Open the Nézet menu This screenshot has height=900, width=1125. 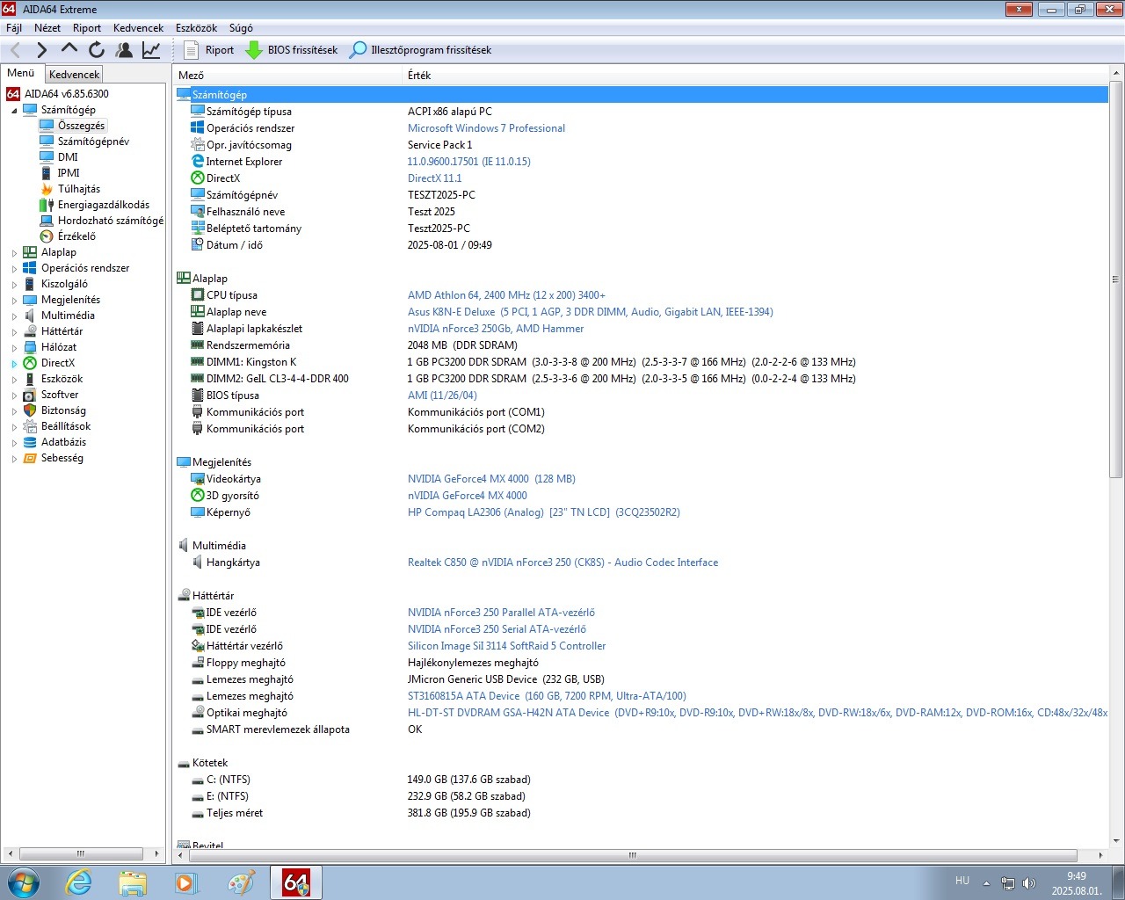click(47, 27)
